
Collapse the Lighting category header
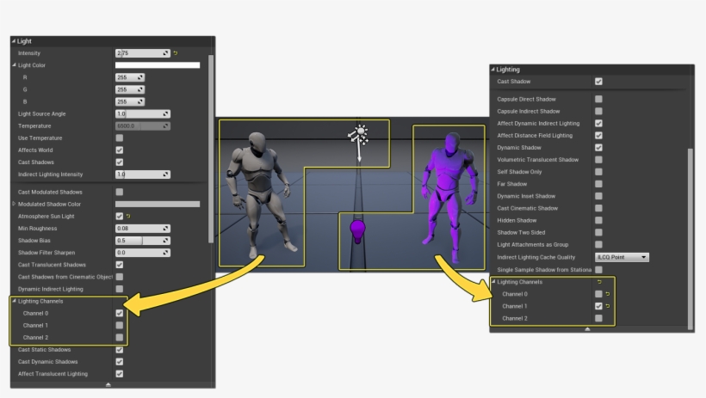[x=493, y=68]
